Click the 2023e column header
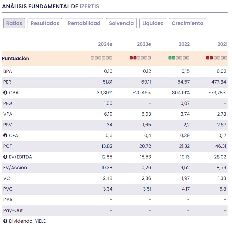This screenshot has height=234, width=232. (144, 44)
